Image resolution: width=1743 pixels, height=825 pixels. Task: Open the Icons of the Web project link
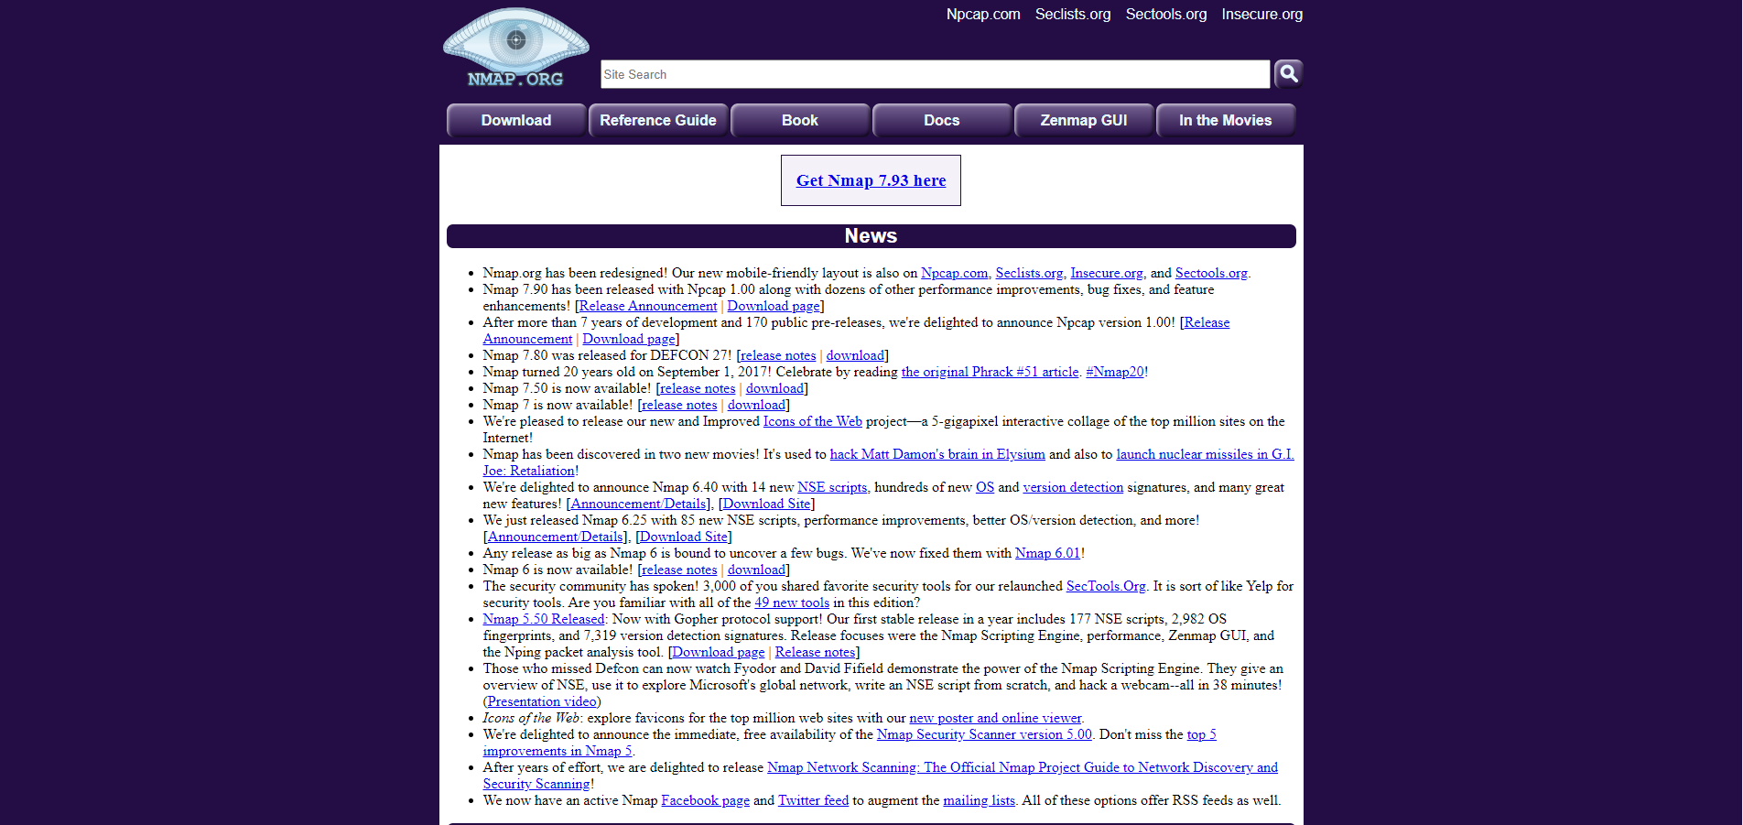[812, 421]
